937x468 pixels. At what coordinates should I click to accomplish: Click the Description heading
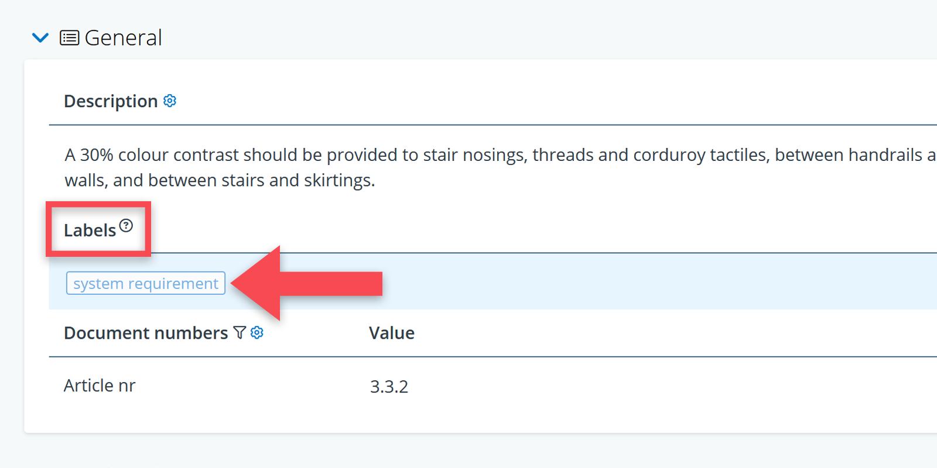pyautogui.click(x=111, y=101)
